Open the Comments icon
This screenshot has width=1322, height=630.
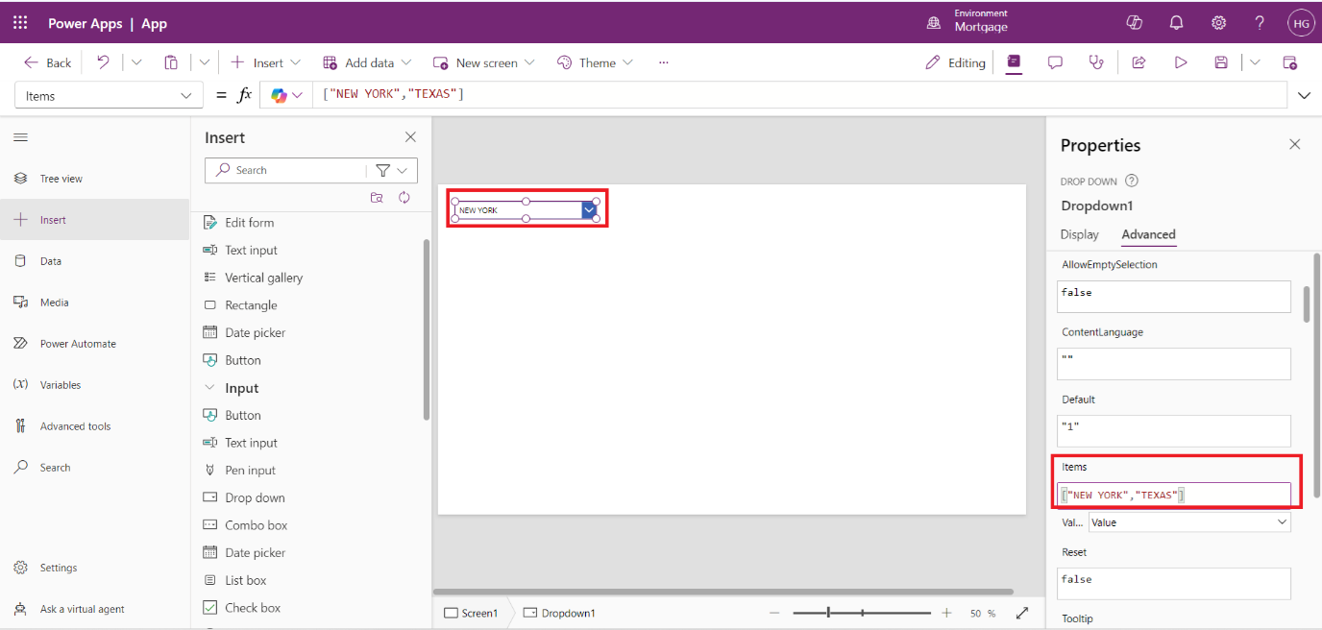pyautogui.click(x=1055, y=62)
